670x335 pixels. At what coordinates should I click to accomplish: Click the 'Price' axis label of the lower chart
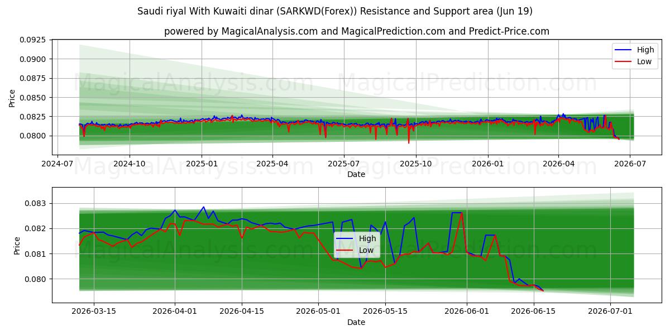17,246
